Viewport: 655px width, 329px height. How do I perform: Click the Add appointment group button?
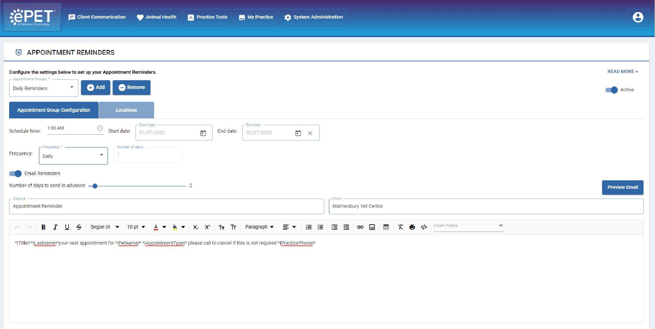coord(96,87)
